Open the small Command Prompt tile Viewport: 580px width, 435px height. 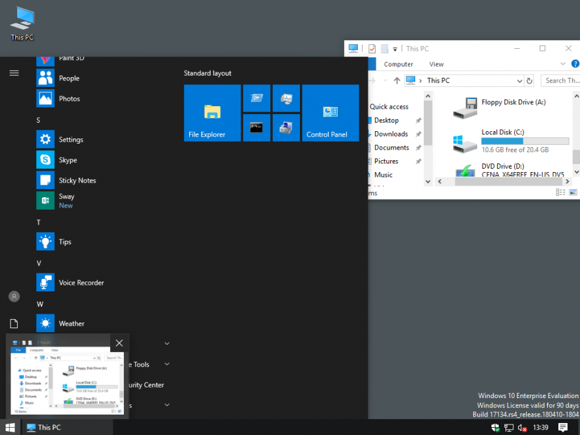click(x=256, y=128)
